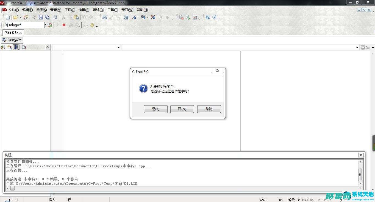Click the Save file floppy disk icon

coord(41,17)
